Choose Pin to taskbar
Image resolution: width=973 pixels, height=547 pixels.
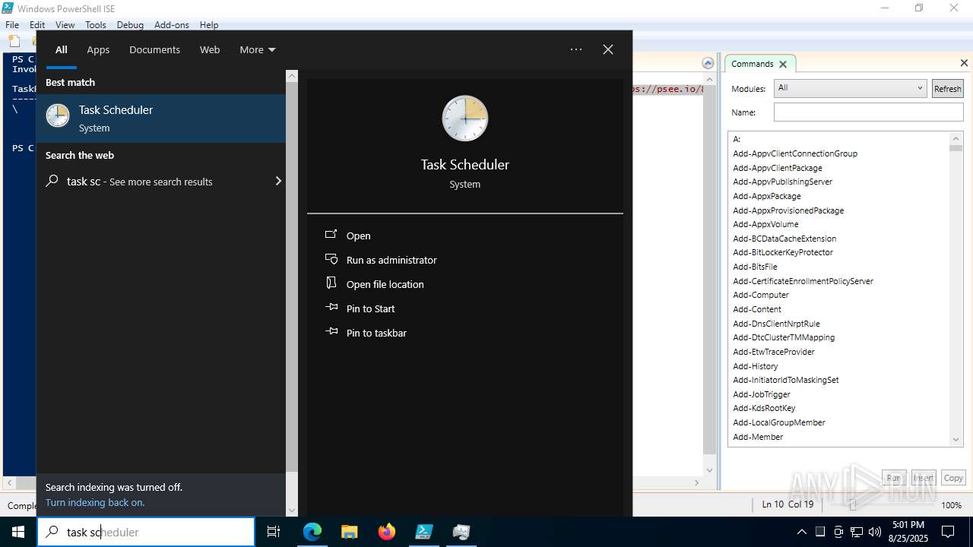tap(376, 333)
